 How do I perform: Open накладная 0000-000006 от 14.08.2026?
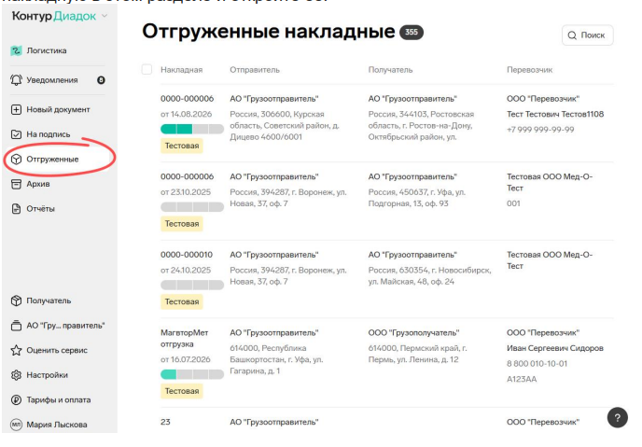[188, 99]
